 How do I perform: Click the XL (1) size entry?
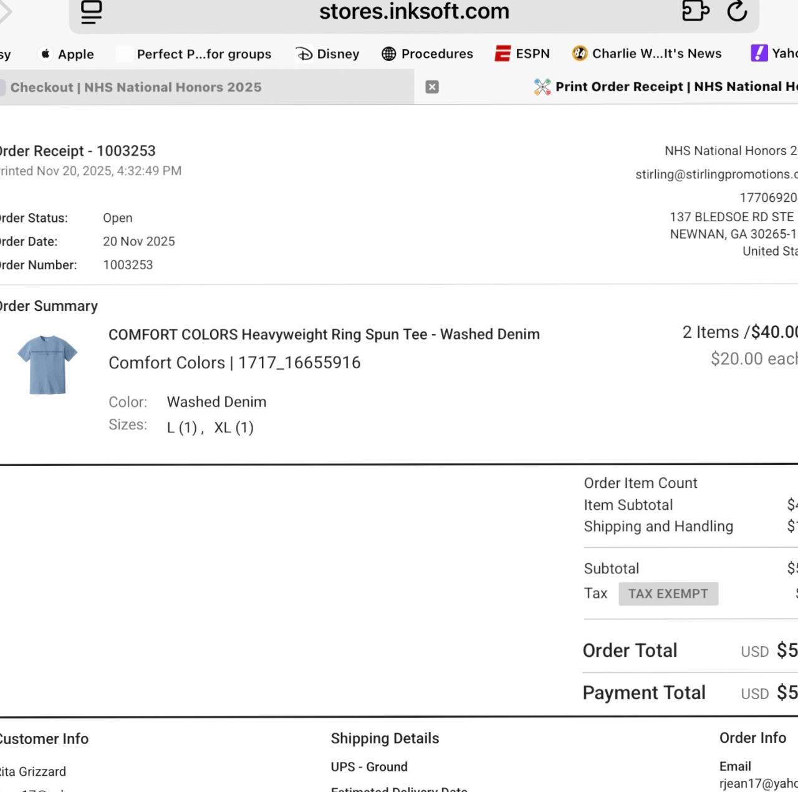[x=234, y=427]
